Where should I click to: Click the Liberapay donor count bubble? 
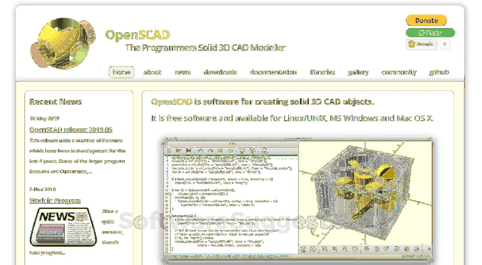pyautogui.click(x=444, y=44)
